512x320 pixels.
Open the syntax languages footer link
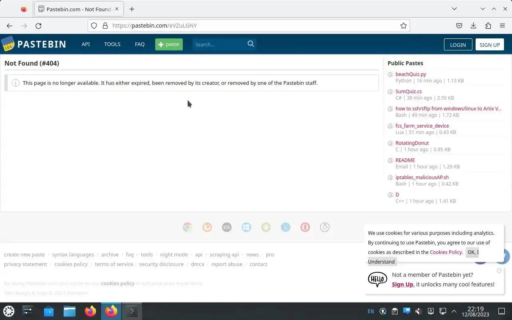pos(73,254)
